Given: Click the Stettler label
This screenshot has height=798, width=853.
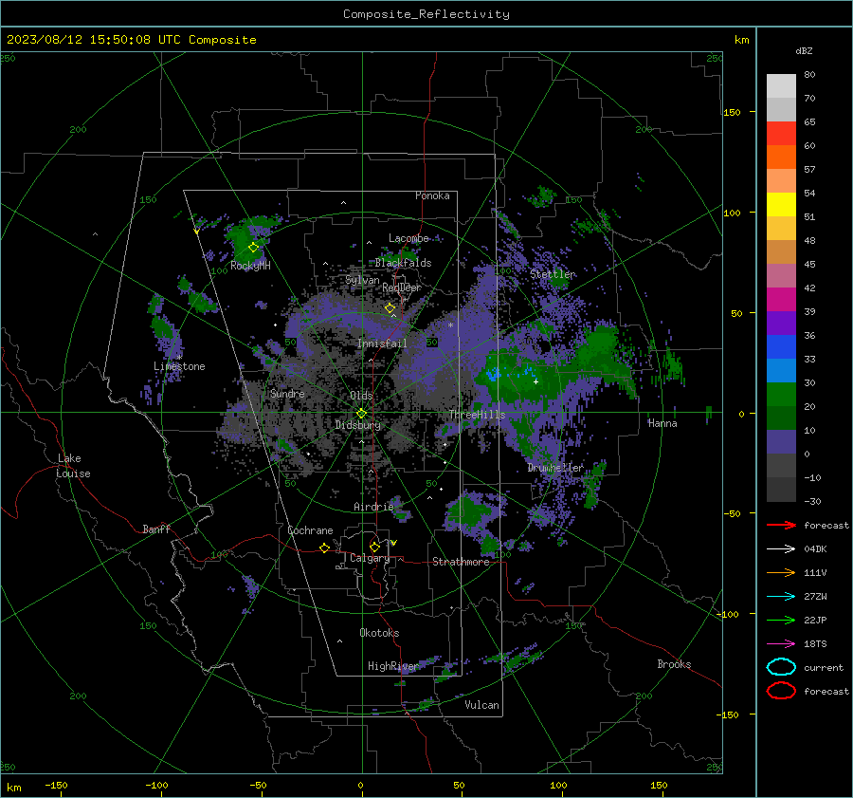Looking at the screenshot, I should coord(553,274).
